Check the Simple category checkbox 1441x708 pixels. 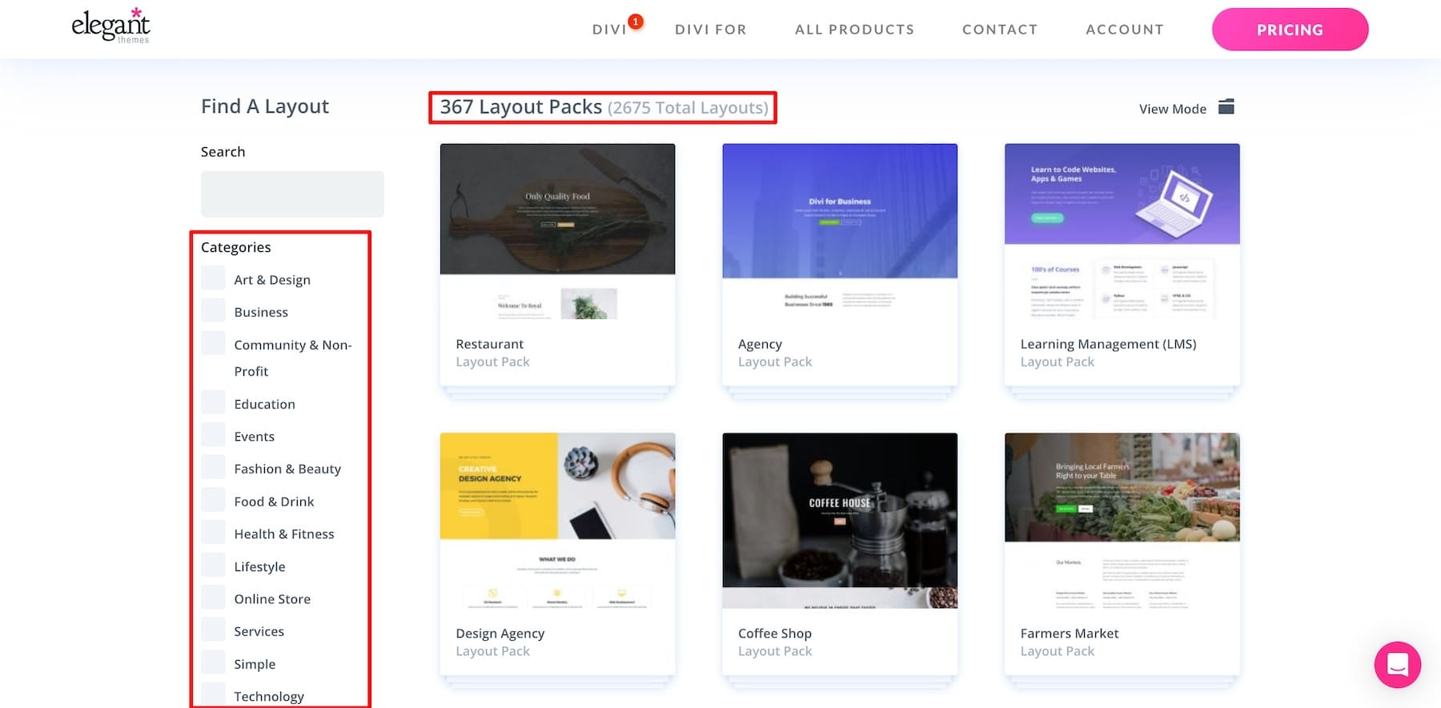(213, 662)
